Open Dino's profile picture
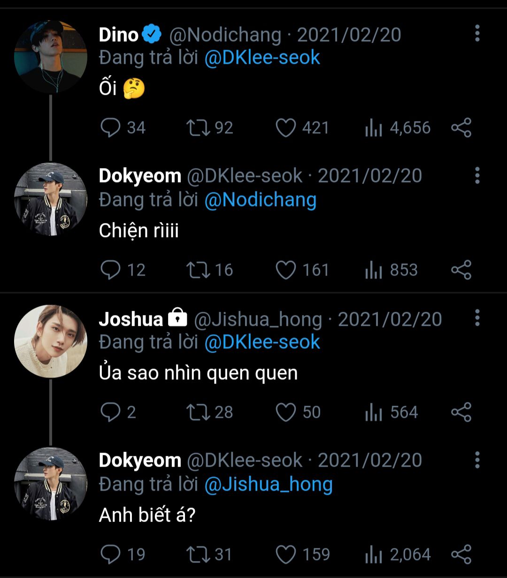Viewport: 507px width, 578px height. (x=51, y=56)
